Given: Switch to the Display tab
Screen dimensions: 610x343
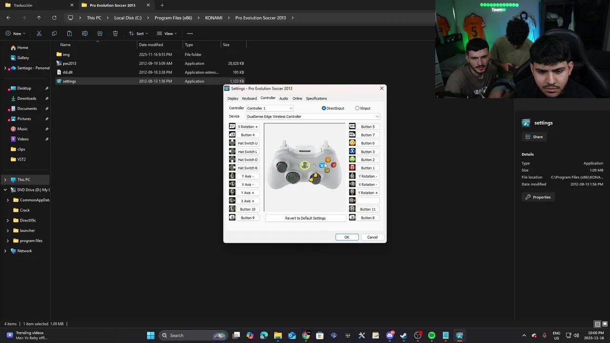Looking at the screenshot, I should [x=233, y=99].
